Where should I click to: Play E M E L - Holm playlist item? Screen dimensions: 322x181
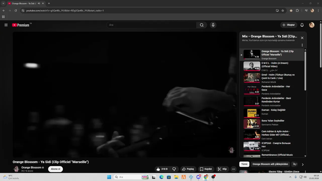[272, 66]
